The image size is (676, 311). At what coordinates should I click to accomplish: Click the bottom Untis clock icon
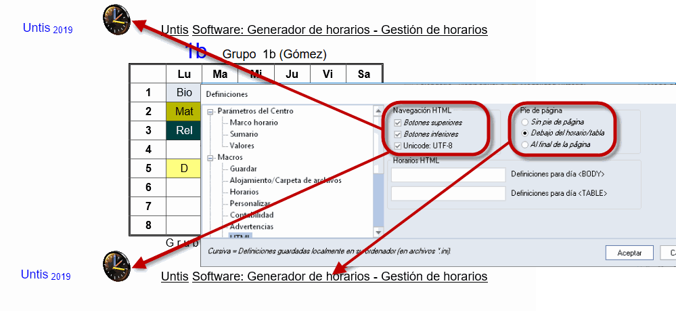117,266
